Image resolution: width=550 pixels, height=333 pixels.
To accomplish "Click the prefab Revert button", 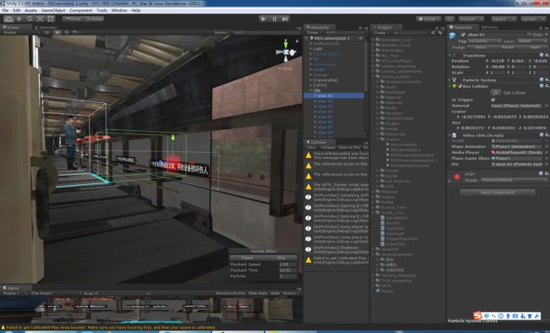I will (508, 47).
